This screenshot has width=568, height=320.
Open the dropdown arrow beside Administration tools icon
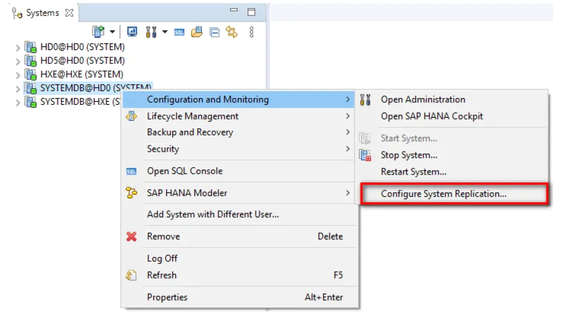[x=165, y=32]
